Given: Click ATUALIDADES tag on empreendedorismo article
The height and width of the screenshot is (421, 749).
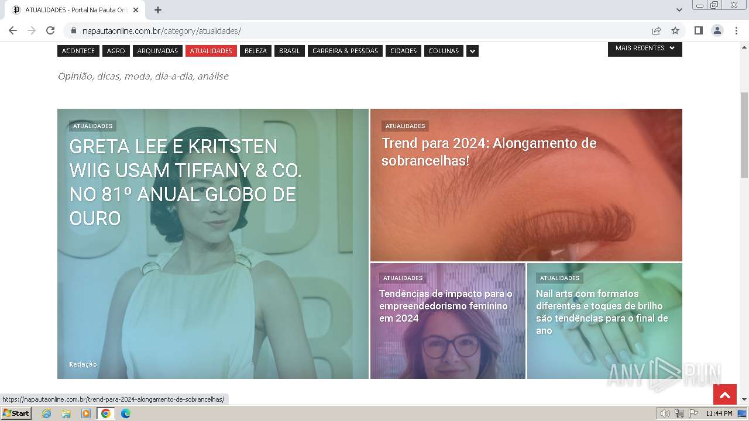Looking at the screenshot, I should [403, 278].
